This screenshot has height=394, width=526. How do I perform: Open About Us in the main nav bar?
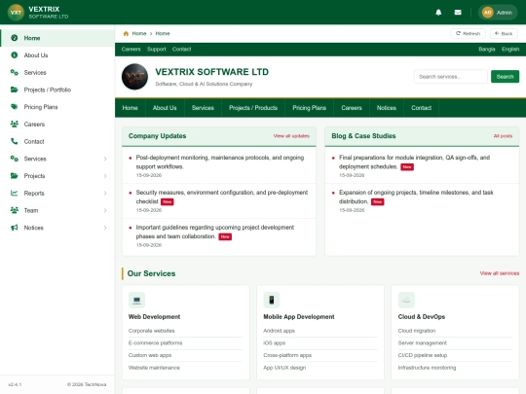165,108
